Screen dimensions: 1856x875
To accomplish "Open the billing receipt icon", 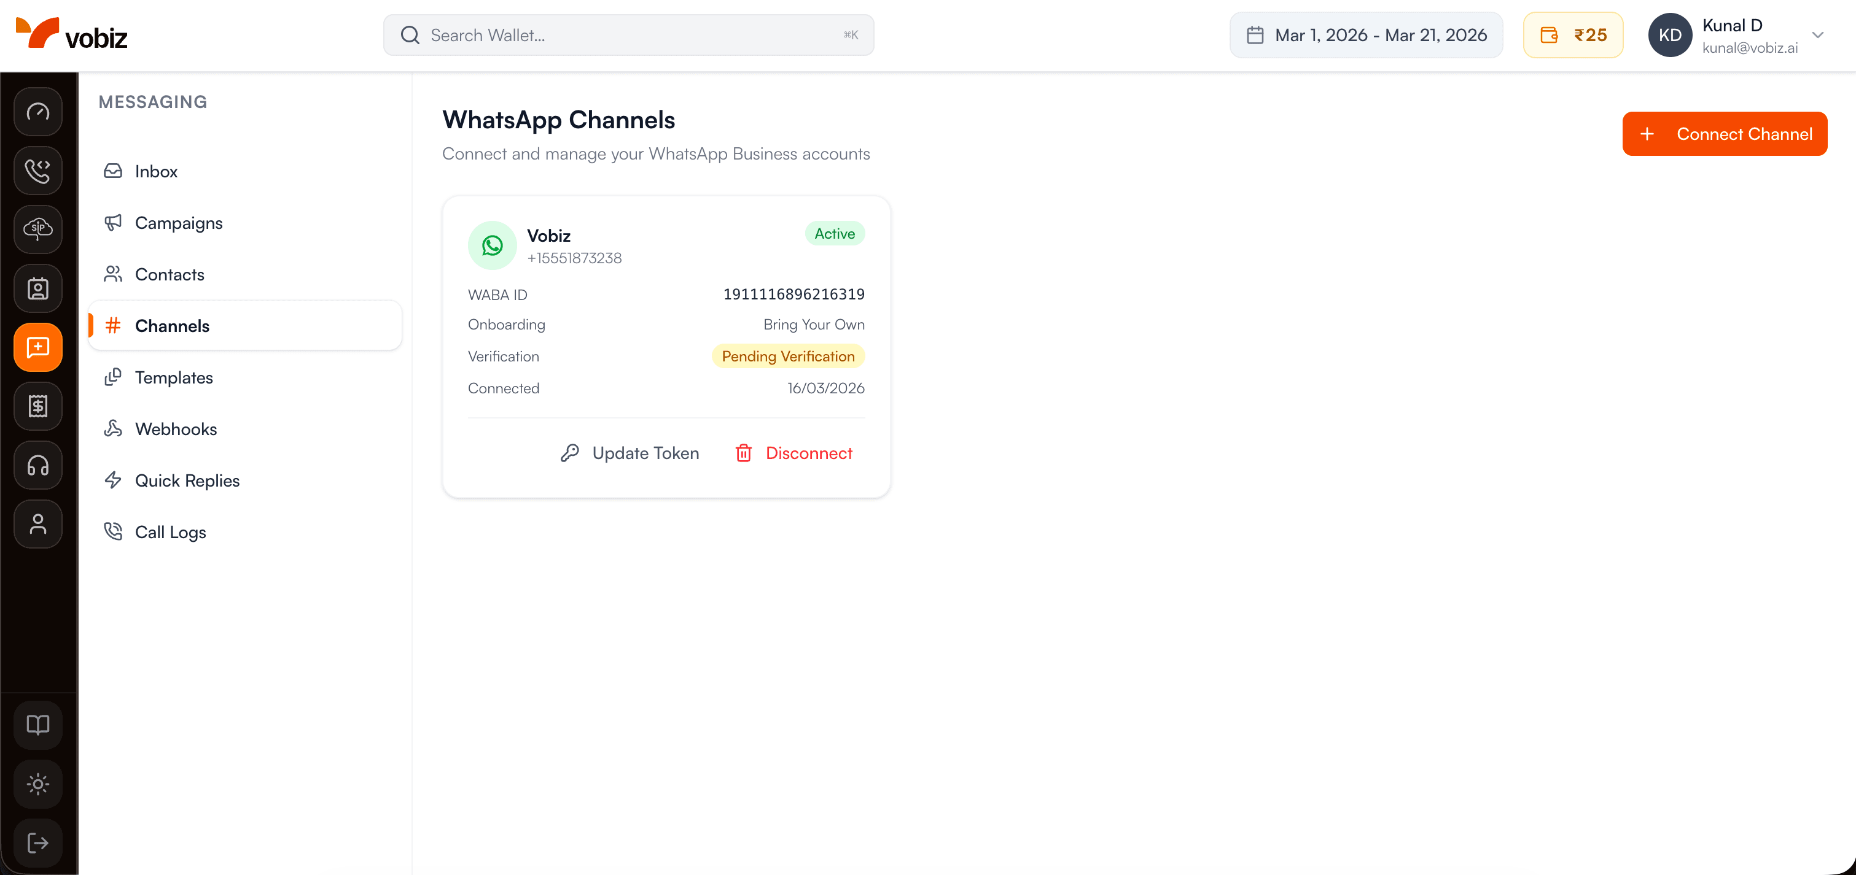I will click(37, 406).
